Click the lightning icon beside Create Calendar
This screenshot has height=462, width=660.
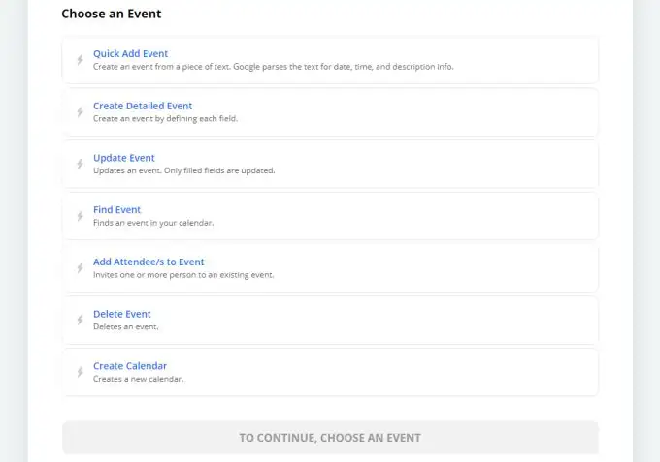80,372
